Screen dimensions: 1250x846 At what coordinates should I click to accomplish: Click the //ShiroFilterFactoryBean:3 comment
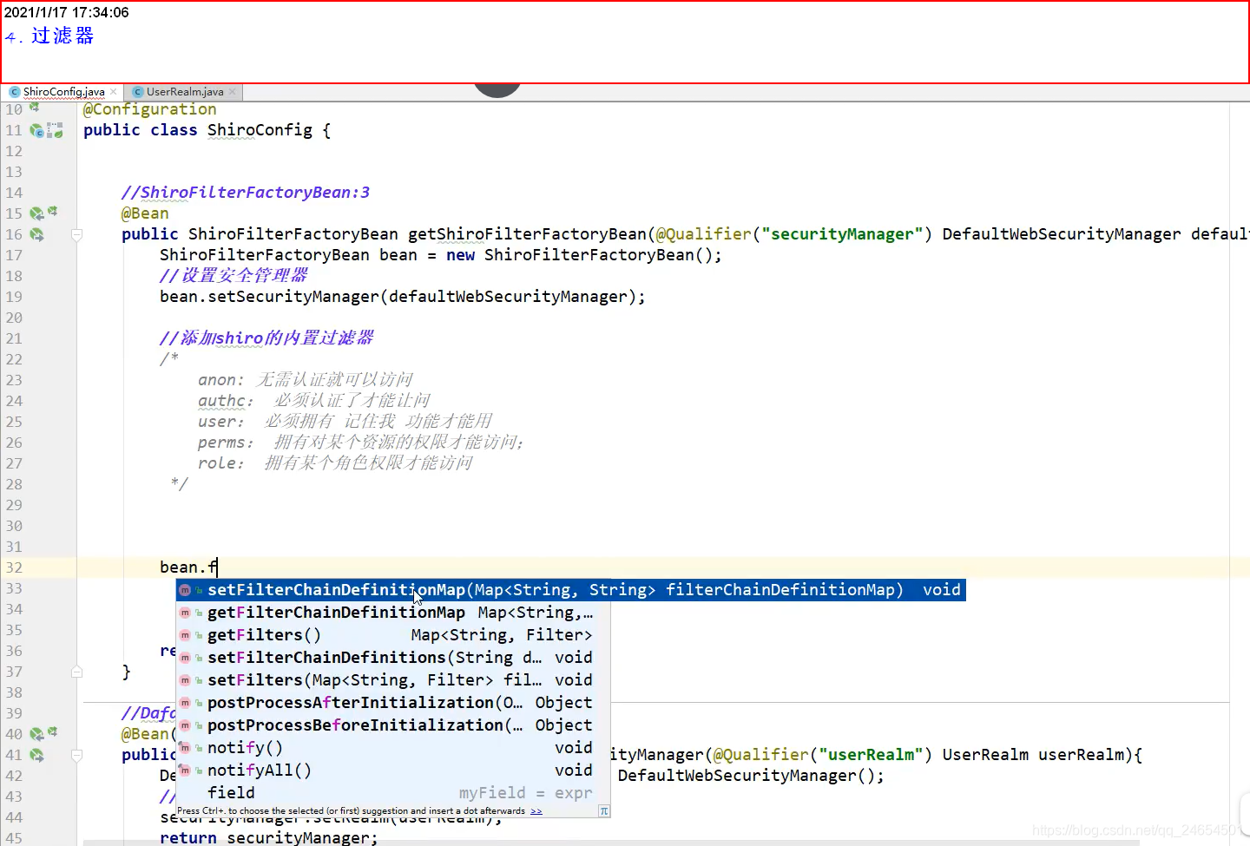[246, 193]
